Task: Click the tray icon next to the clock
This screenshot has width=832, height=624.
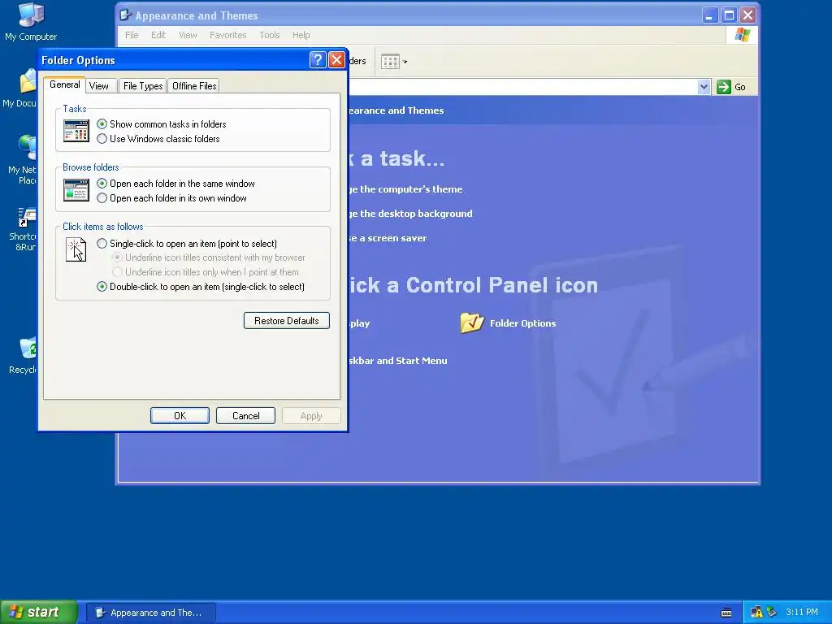Action: pos(771,613)
